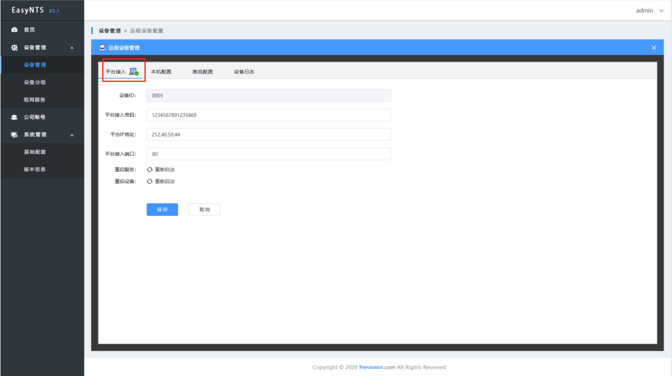Viewport: 672px width, 376px height.
Task: Click the Tsingsee.com footer link
Action: click(377, 367)
